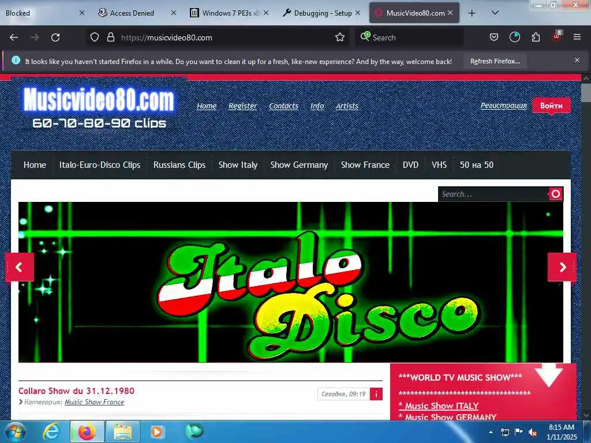Bookmark this page with the star icon
The width and height of the screenshot is (591, 443).
coord(339,37)
